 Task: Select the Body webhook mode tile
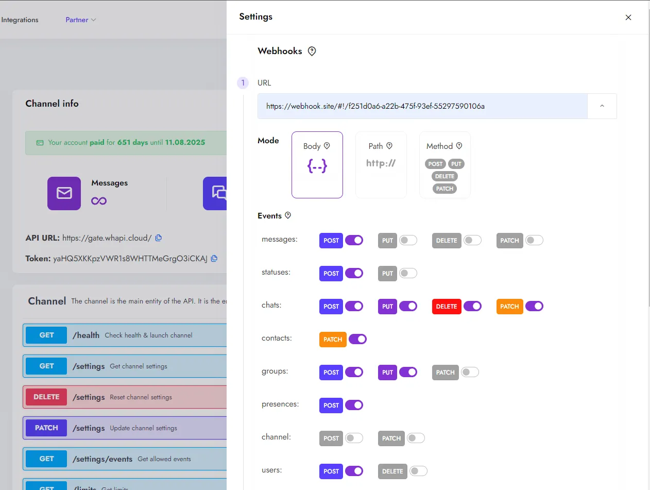[x=317, y=165]
